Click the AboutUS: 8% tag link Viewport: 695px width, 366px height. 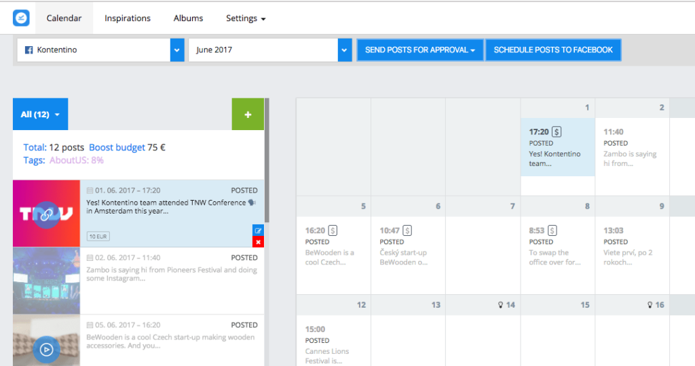click(x=77, y=161)
